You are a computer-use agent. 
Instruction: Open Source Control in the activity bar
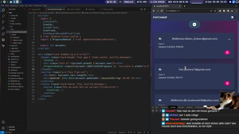pos(3,22)
